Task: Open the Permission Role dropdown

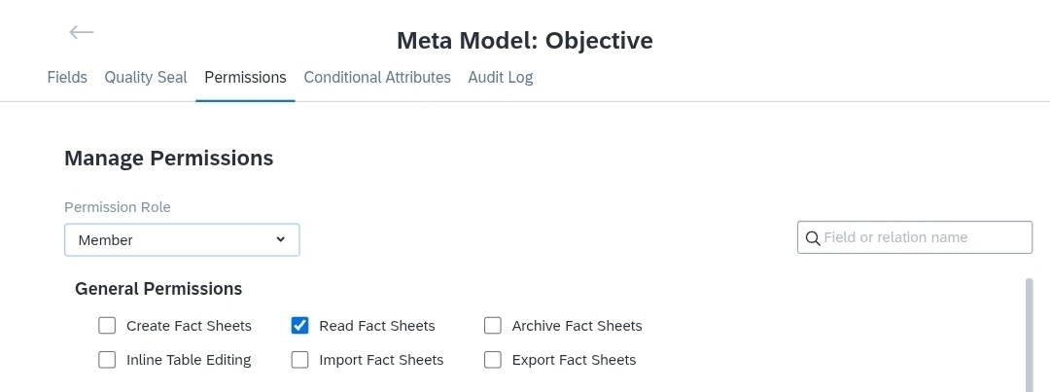Action: [x=182, y=240]
